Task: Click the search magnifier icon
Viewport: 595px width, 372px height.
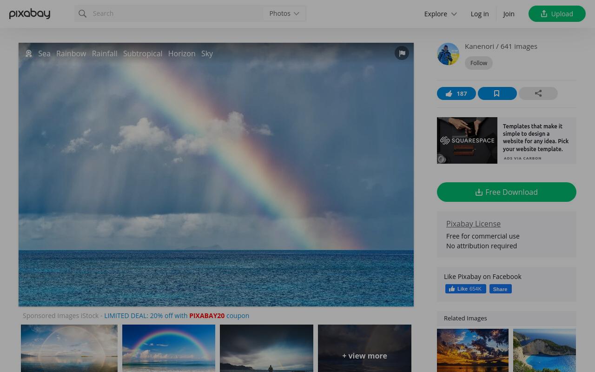Action: [83, 13]
